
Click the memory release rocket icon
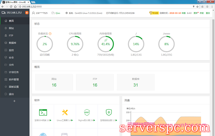pos(106,40)
